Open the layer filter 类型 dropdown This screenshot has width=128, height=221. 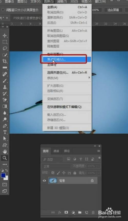pos(52,159)
